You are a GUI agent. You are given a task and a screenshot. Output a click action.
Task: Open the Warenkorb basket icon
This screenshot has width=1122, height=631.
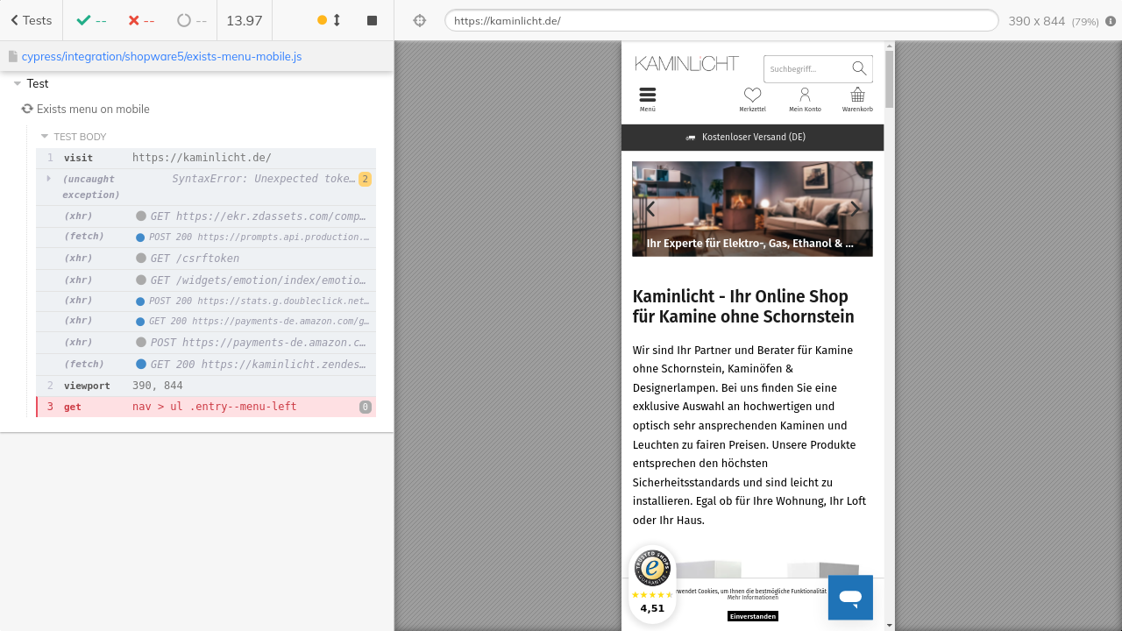857,98
